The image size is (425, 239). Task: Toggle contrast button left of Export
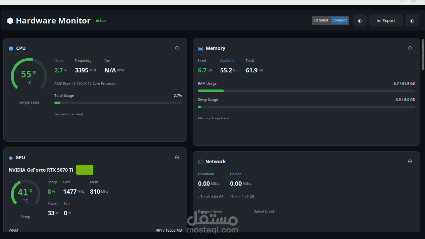click(360, 21)
